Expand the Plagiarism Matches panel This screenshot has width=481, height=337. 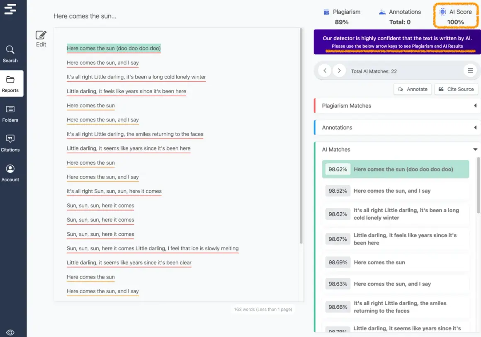click(x=398, y=106)
